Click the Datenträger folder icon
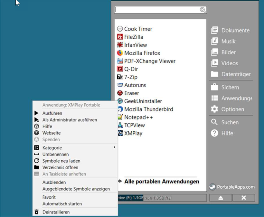Image resolution: width=264 pixels, height=217 pixels. click(214, 74)
